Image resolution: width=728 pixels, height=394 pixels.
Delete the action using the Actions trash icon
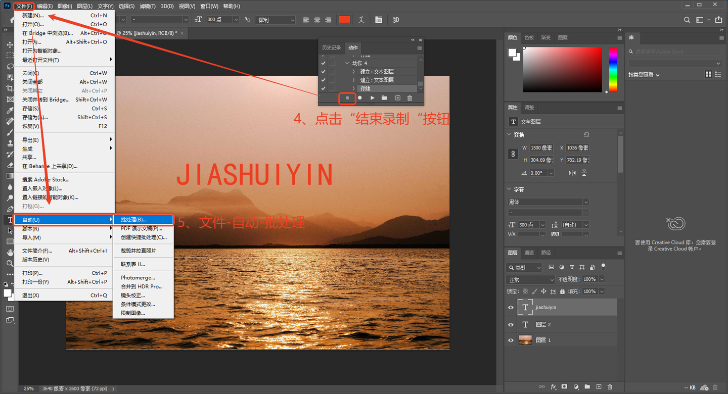click(410, 98)
